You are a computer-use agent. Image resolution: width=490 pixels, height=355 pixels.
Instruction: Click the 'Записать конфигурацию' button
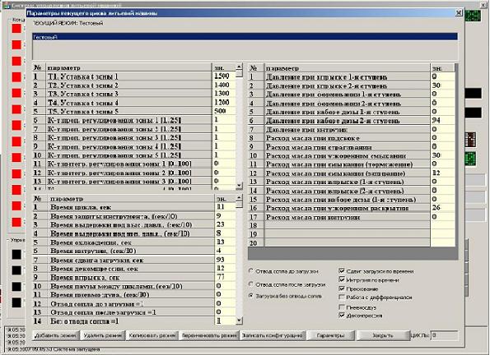coord(273,335)
